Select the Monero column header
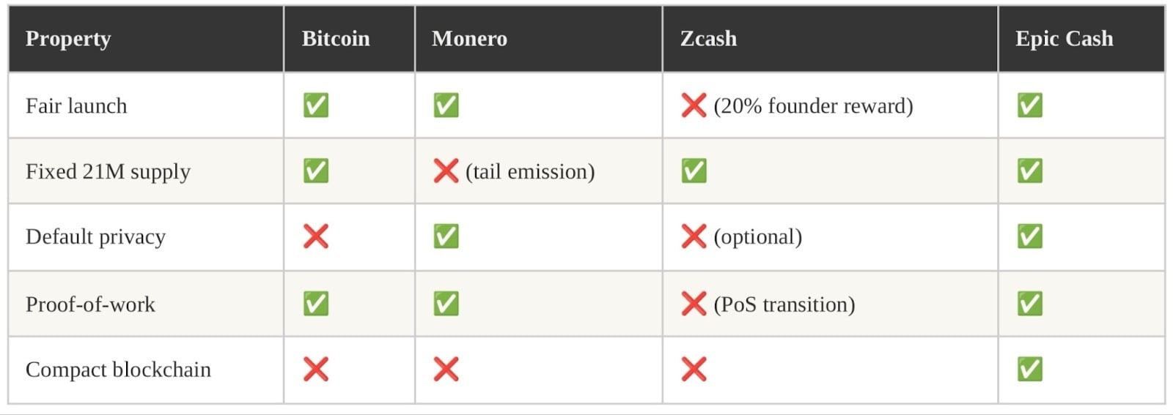Screen dimensions: 1173x415 tap(469, 39)
